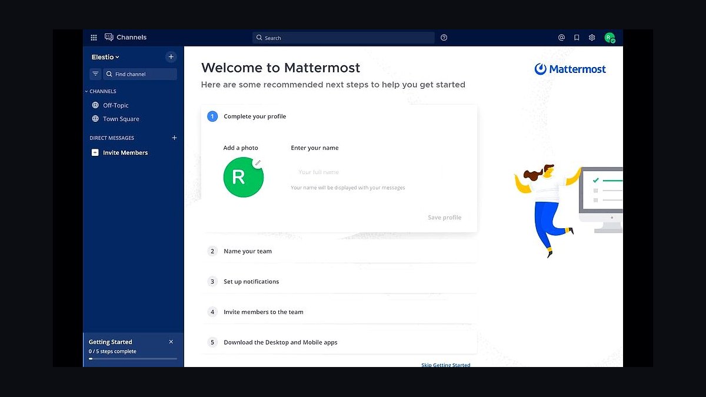
Task: Open the product switcher grid icon
Action: [x=94, y=38]
